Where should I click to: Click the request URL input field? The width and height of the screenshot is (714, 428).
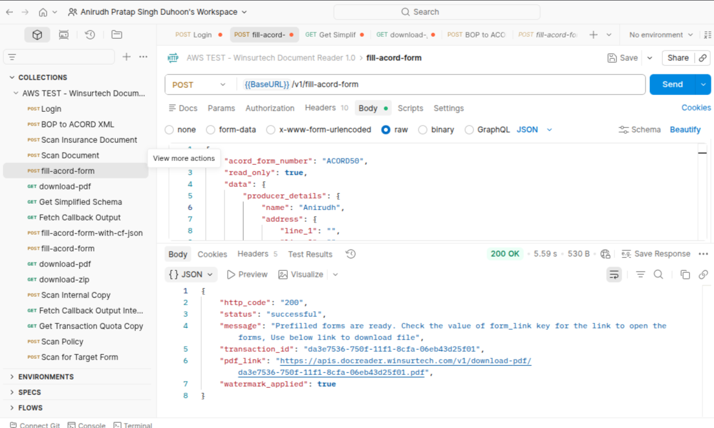[x=441, y=85]
